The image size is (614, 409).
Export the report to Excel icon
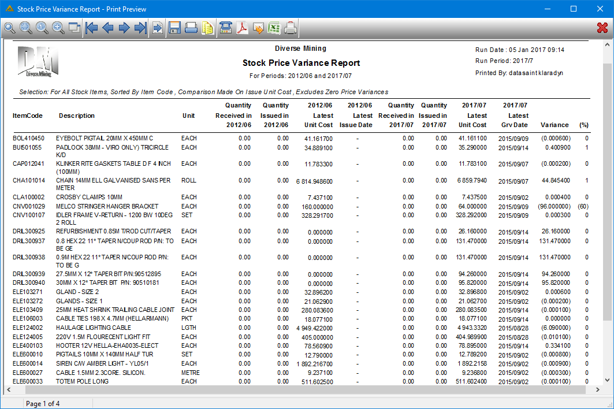point(274,28)
